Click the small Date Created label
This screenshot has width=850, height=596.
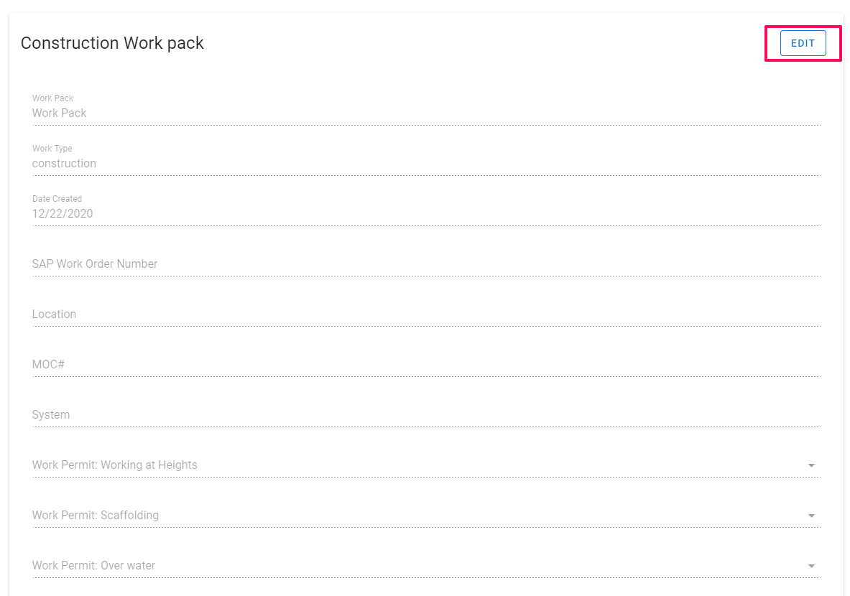coord(57,199)
